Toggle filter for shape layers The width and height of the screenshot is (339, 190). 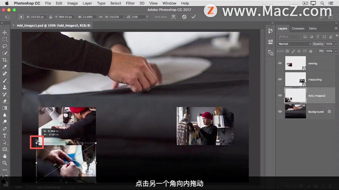(x=324, y=37)
